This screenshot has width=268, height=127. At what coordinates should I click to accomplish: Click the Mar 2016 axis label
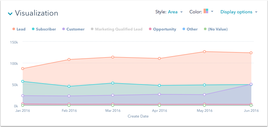tap(113, 111)
